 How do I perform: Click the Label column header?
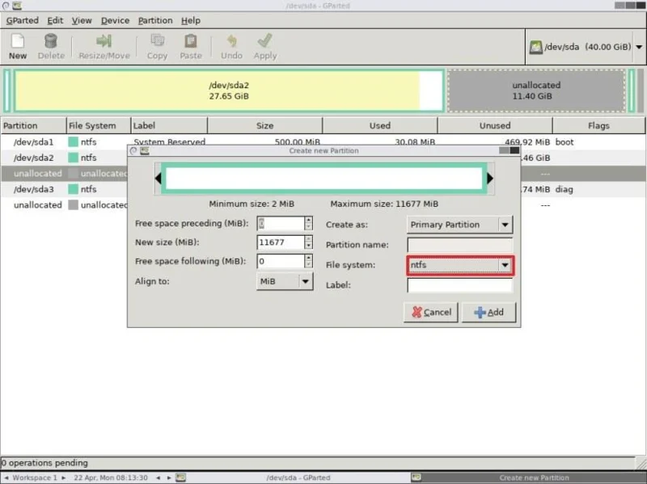169,126
